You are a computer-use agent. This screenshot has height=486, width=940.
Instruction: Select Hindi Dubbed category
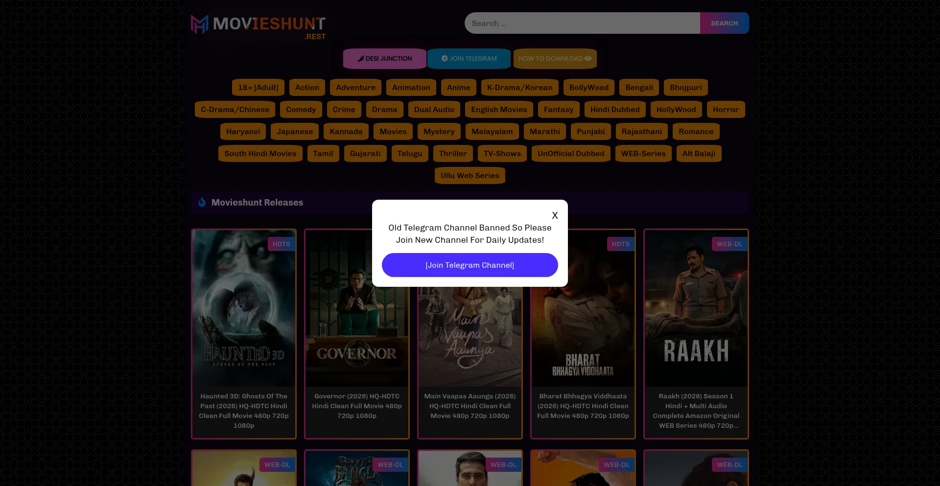coord(615,110)
